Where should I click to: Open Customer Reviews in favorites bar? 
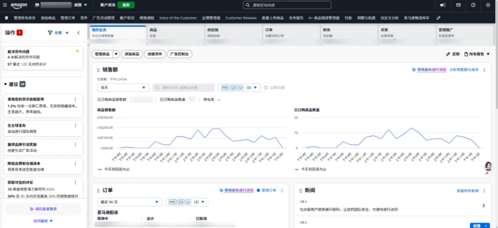[241, 18]
